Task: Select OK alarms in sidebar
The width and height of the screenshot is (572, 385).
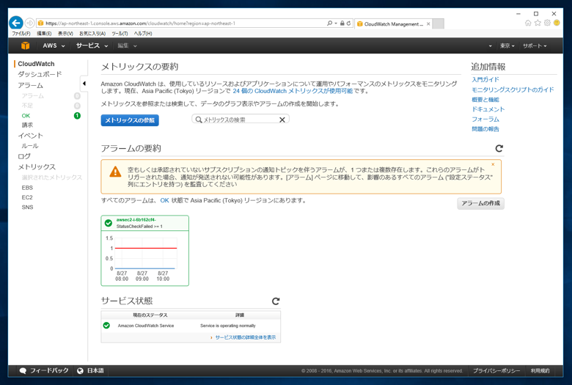Action: [x=26, y=116]
